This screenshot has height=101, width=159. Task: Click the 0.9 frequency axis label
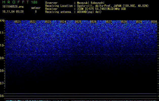point(2,58)
